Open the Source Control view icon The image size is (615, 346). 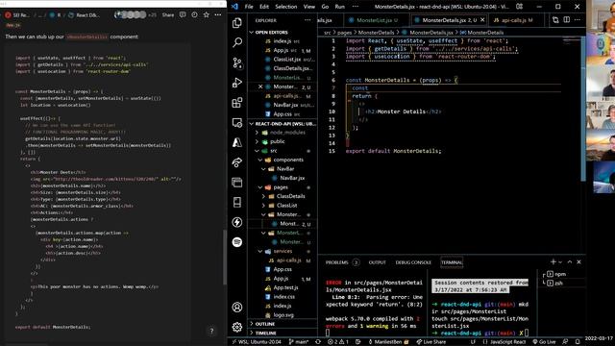237,62
